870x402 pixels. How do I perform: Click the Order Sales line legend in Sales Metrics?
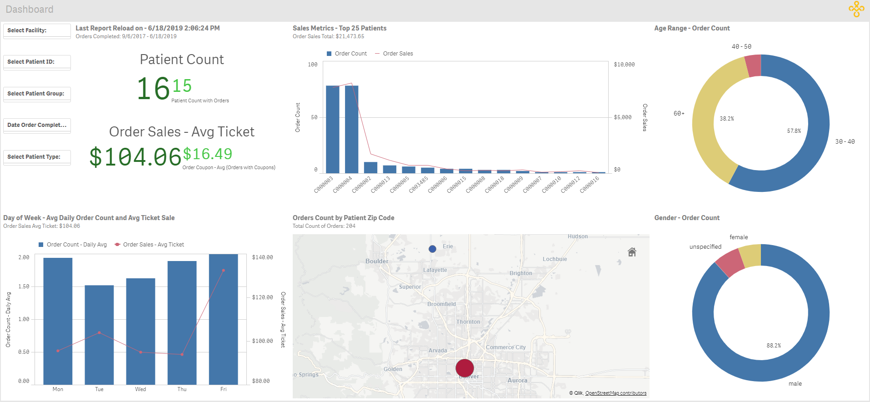coord(377,54)
